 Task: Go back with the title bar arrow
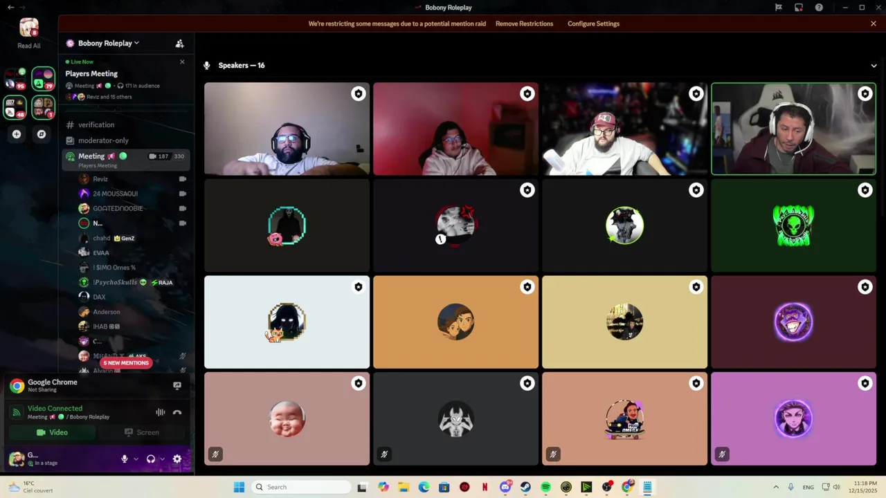click(10, 8)
